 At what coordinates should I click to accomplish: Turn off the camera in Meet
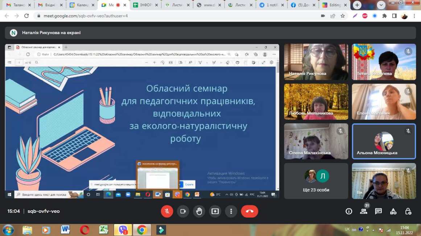[183, 211]
